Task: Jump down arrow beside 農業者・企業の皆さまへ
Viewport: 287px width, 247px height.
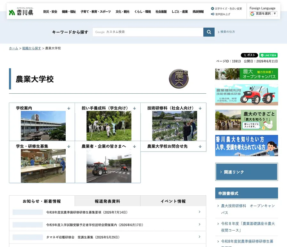Action: (x=135, y=146)
